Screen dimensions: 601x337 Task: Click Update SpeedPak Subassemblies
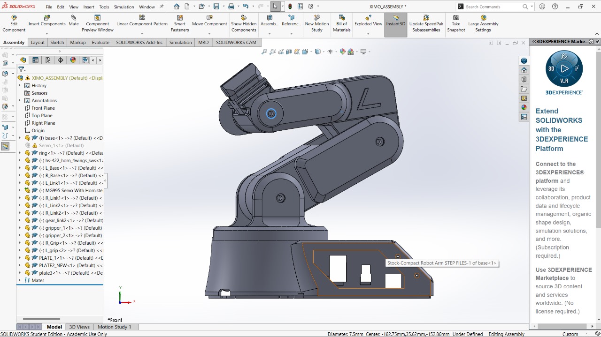pyautogui.click(x=426, y=23)
